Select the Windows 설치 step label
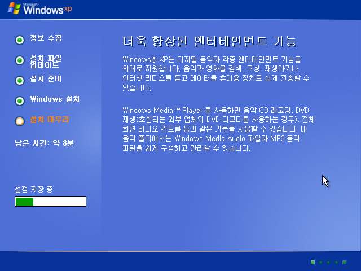 click(x=55, y=99)
